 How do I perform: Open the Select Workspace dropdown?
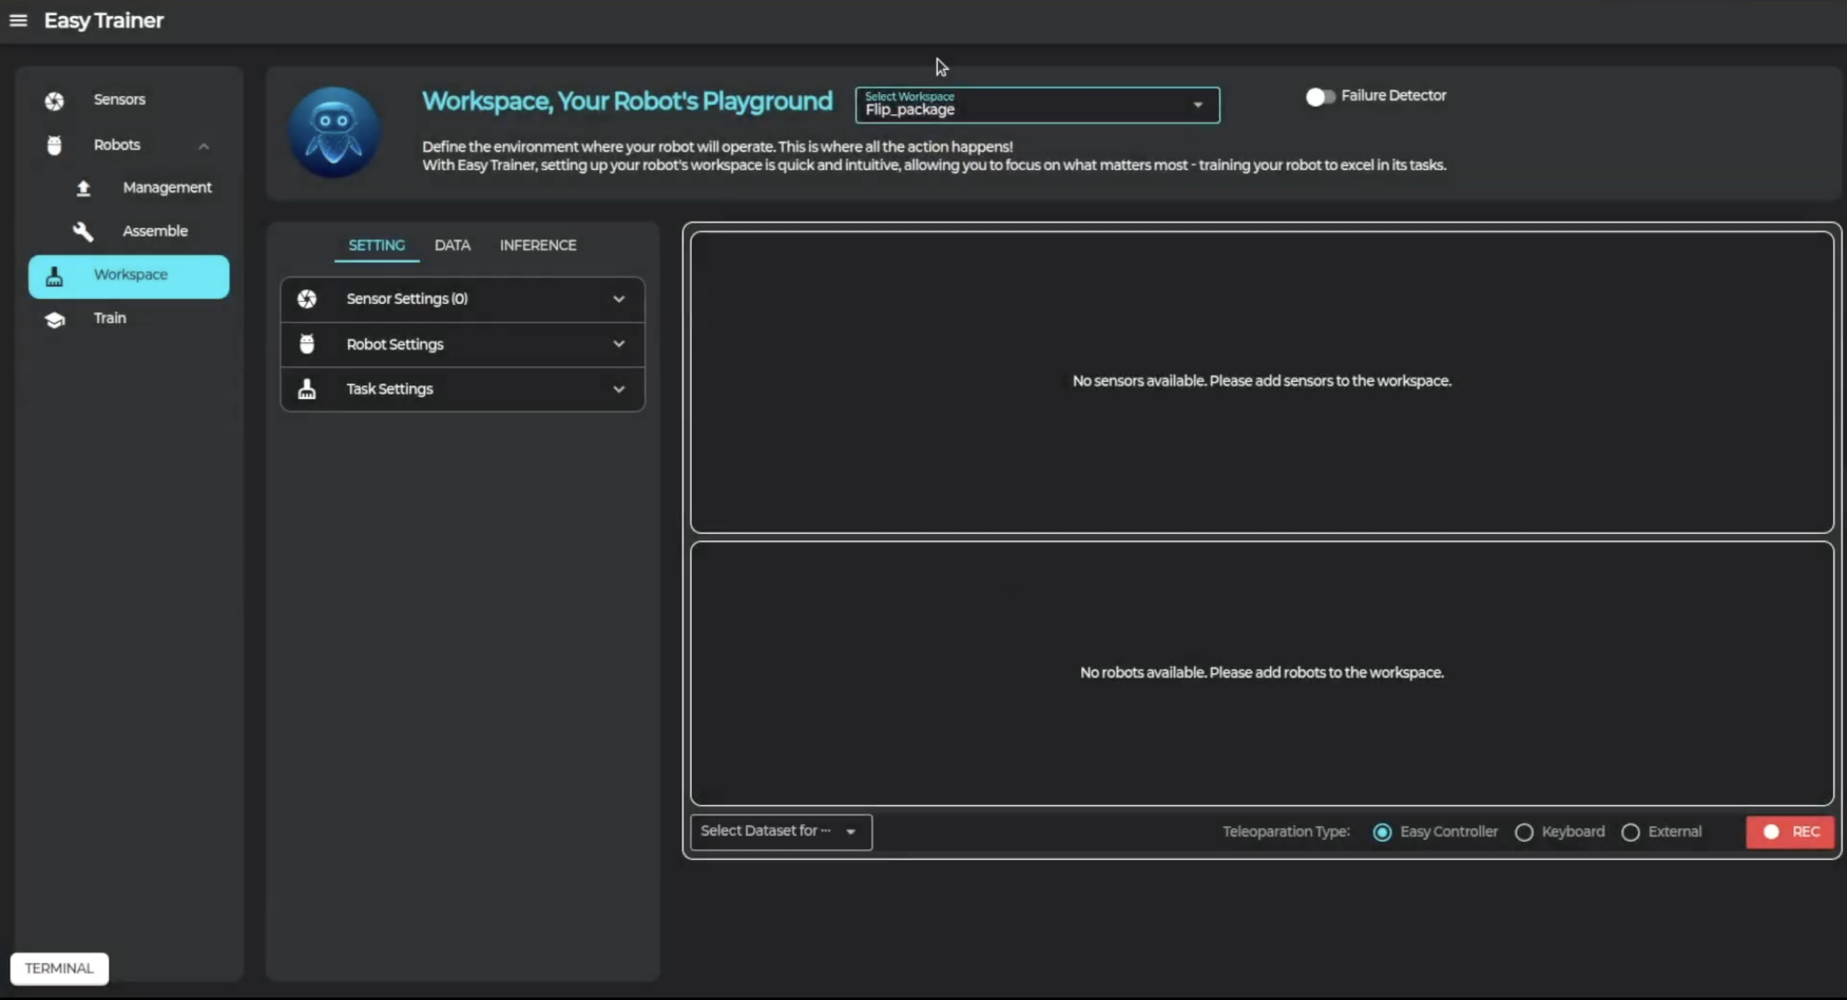pyautogui.click(x=1036, y=106)
